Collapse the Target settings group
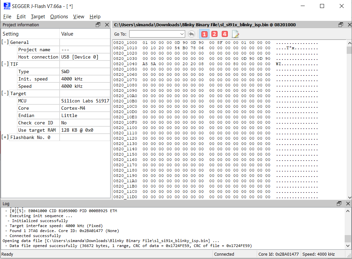This screenshot has height=259, width=352. click(x=5, y=93)
